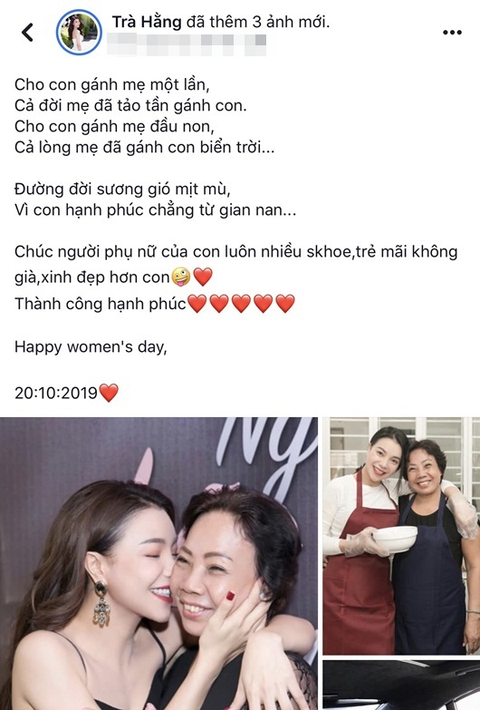Tap the "Happy women's day" line
Viewport: 480px width, 710px height.
pyautogui.click(x=91, y=347)
